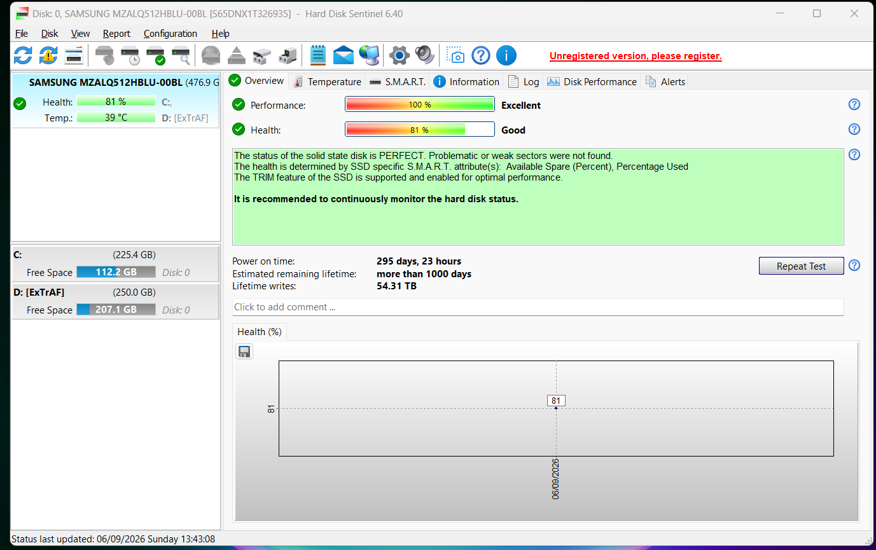Open the Disk menu

(x=50, y=34)
